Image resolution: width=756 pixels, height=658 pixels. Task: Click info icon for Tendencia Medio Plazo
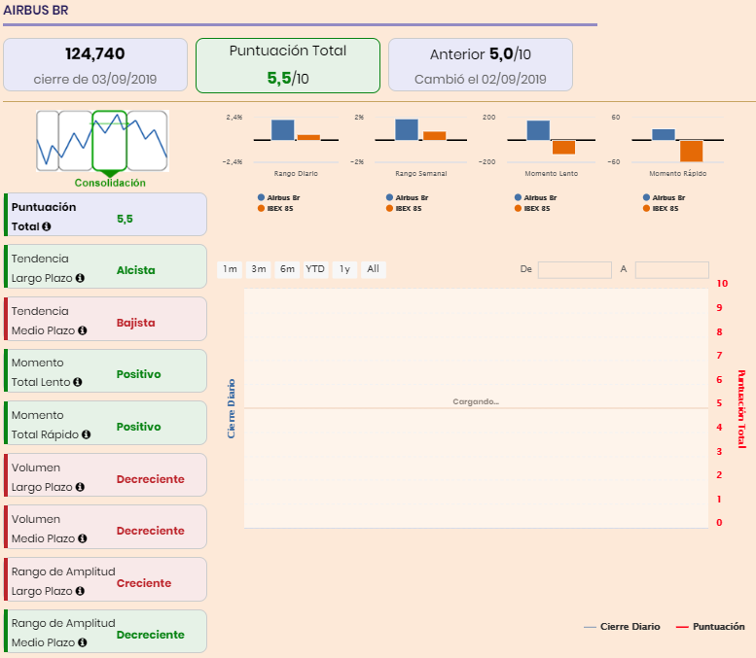coord(83,330)
